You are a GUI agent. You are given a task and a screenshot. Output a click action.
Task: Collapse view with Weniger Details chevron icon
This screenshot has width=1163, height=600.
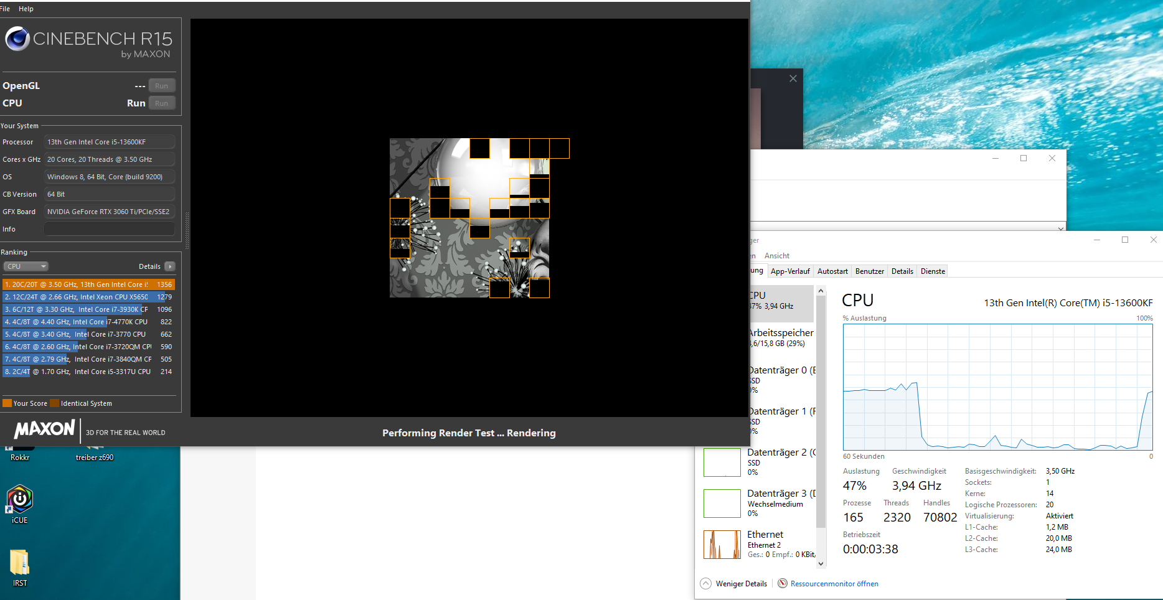705,584
